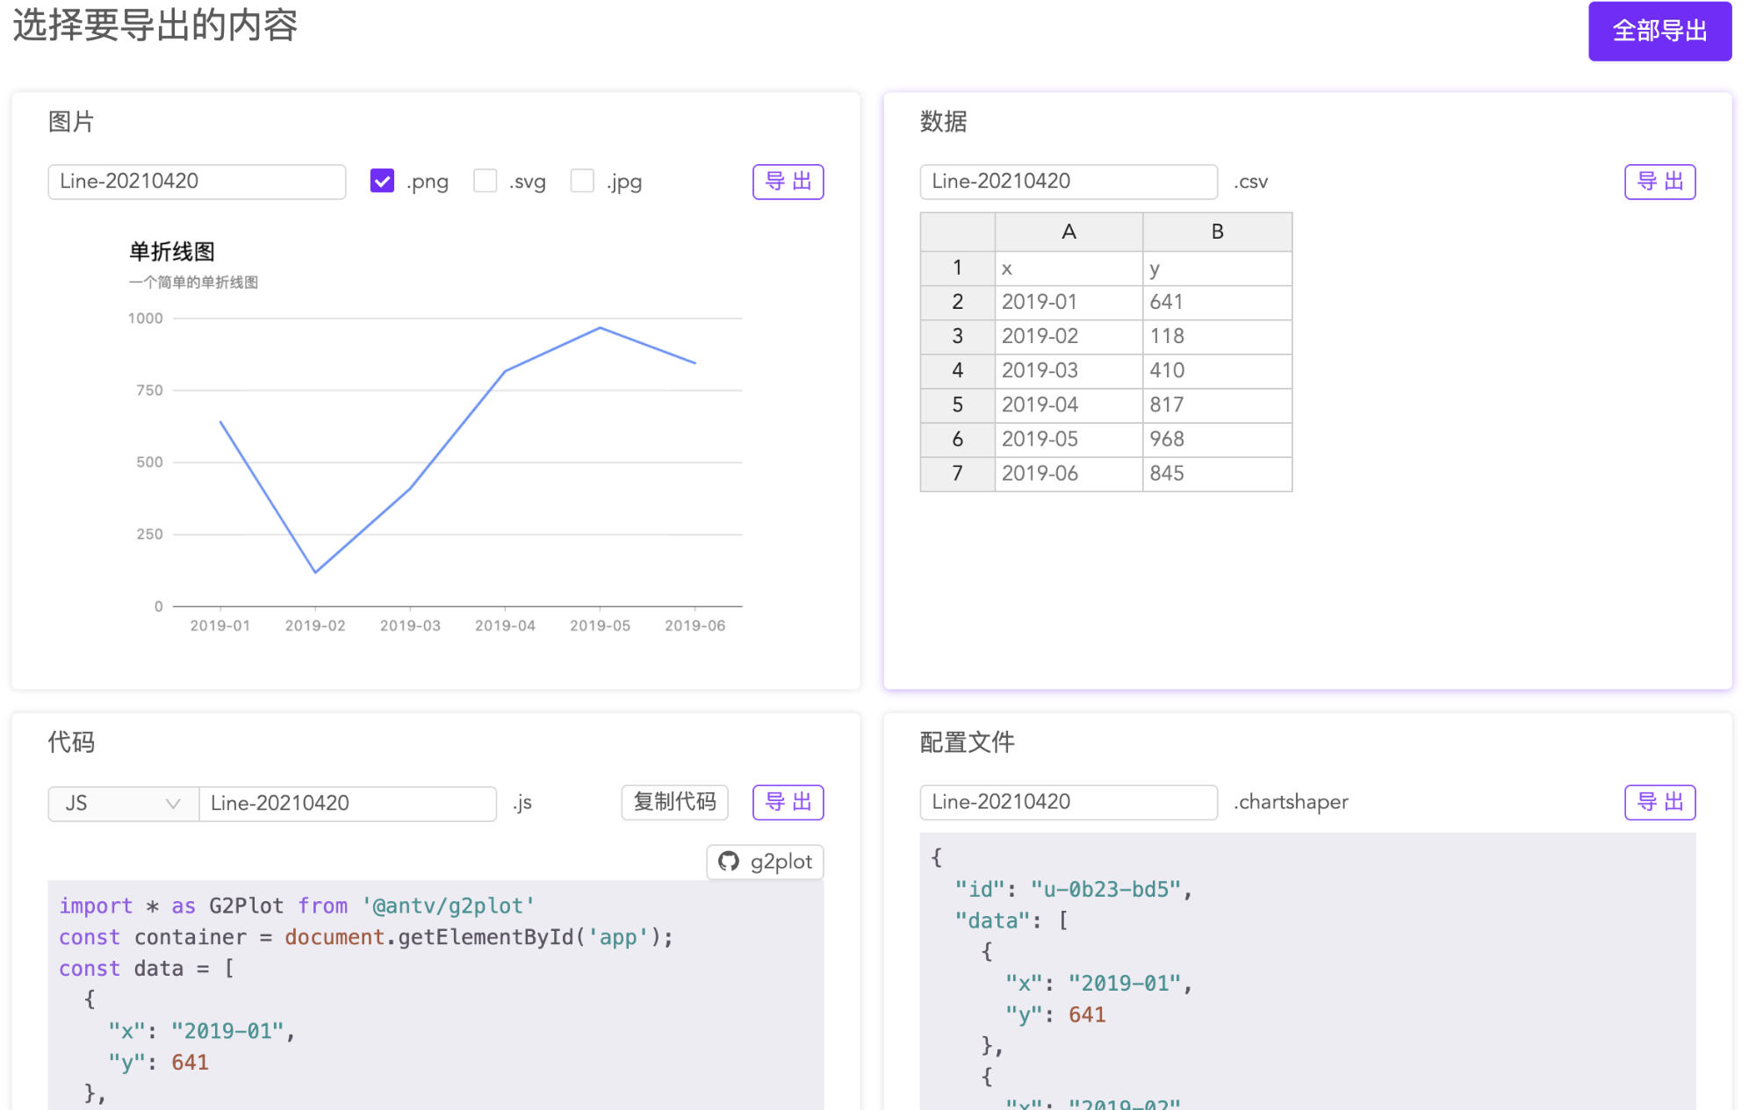Click cell containing 2019-01
Image resolution: width=1756 pixels, height=1110 pixels.
pyautogui.click(x=1069, y=302)
